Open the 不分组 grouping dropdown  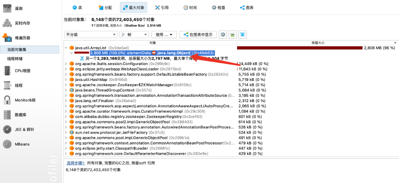click(x=91, y=35)
